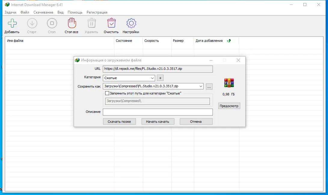Click the Предосмотр button
328x195 pixels.
[229, 106]
